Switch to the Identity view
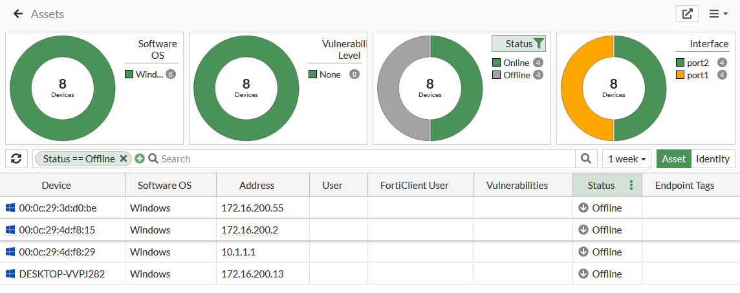This screenshot has height=293, width=740. point(712,159)
